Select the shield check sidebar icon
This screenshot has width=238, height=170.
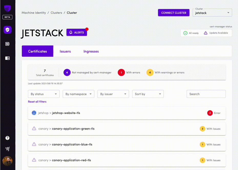tap(7, 30)
